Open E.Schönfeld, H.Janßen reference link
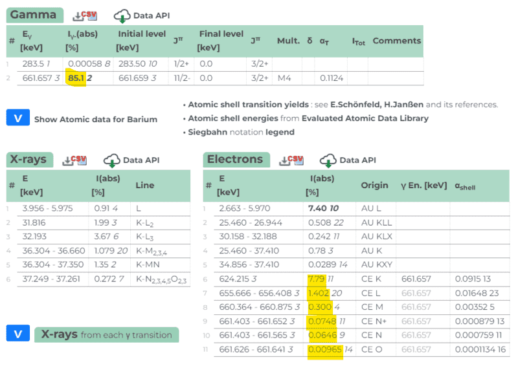Screen dimensions: 518x366 click(377, 105)
